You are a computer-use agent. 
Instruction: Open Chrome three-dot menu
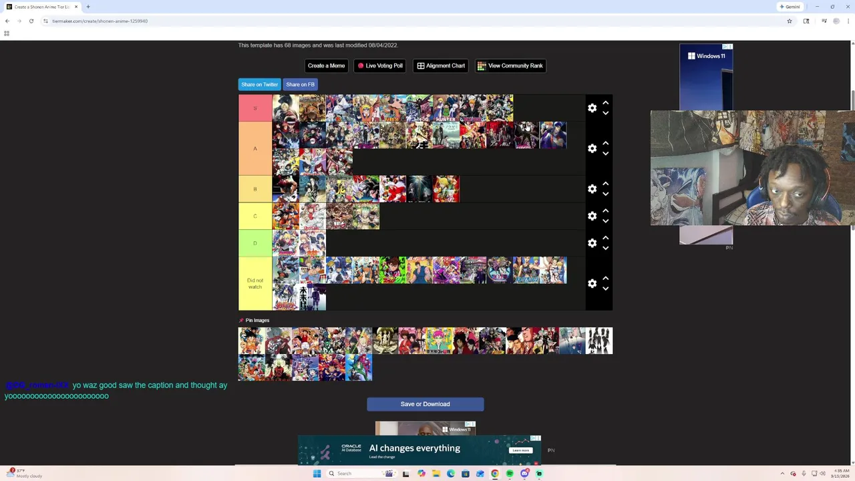click(x=848, y=21)
